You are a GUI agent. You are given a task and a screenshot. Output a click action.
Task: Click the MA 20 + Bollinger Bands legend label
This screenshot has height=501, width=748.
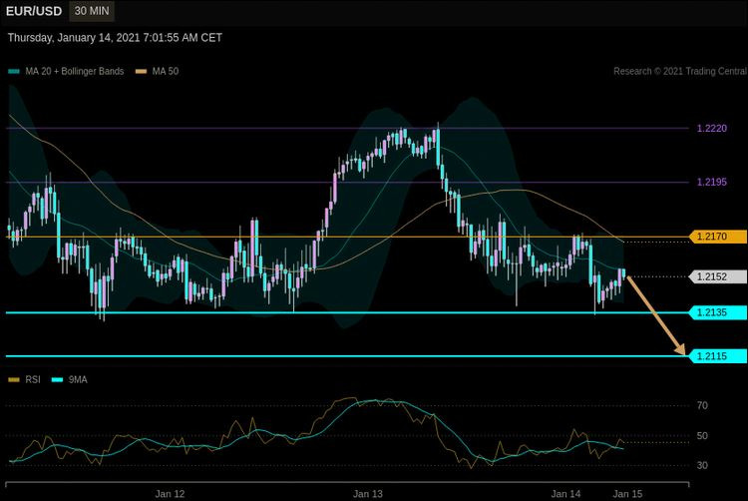75,71
